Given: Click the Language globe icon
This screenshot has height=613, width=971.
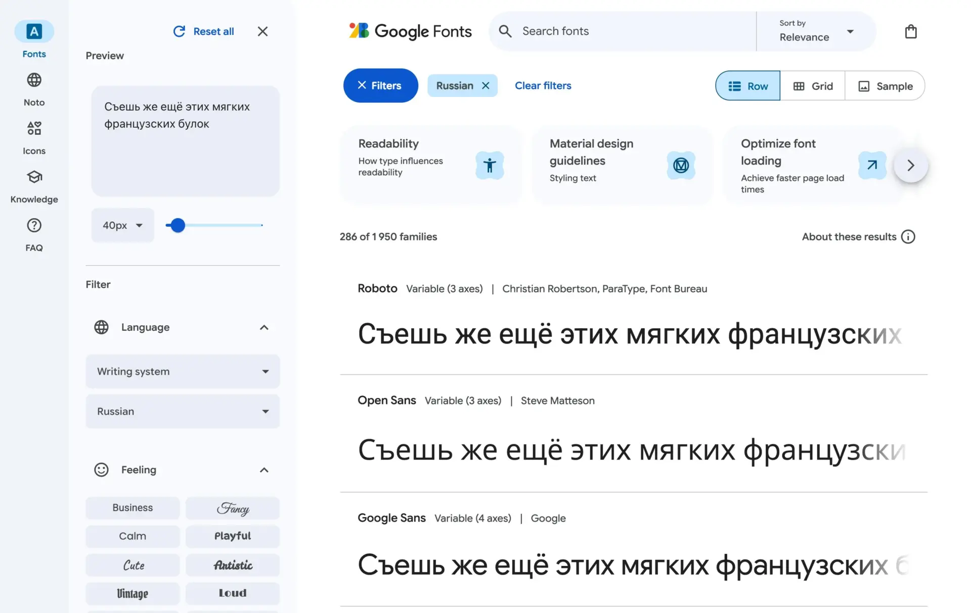Looking at the screenshot, I should click(x=101, y=327).
